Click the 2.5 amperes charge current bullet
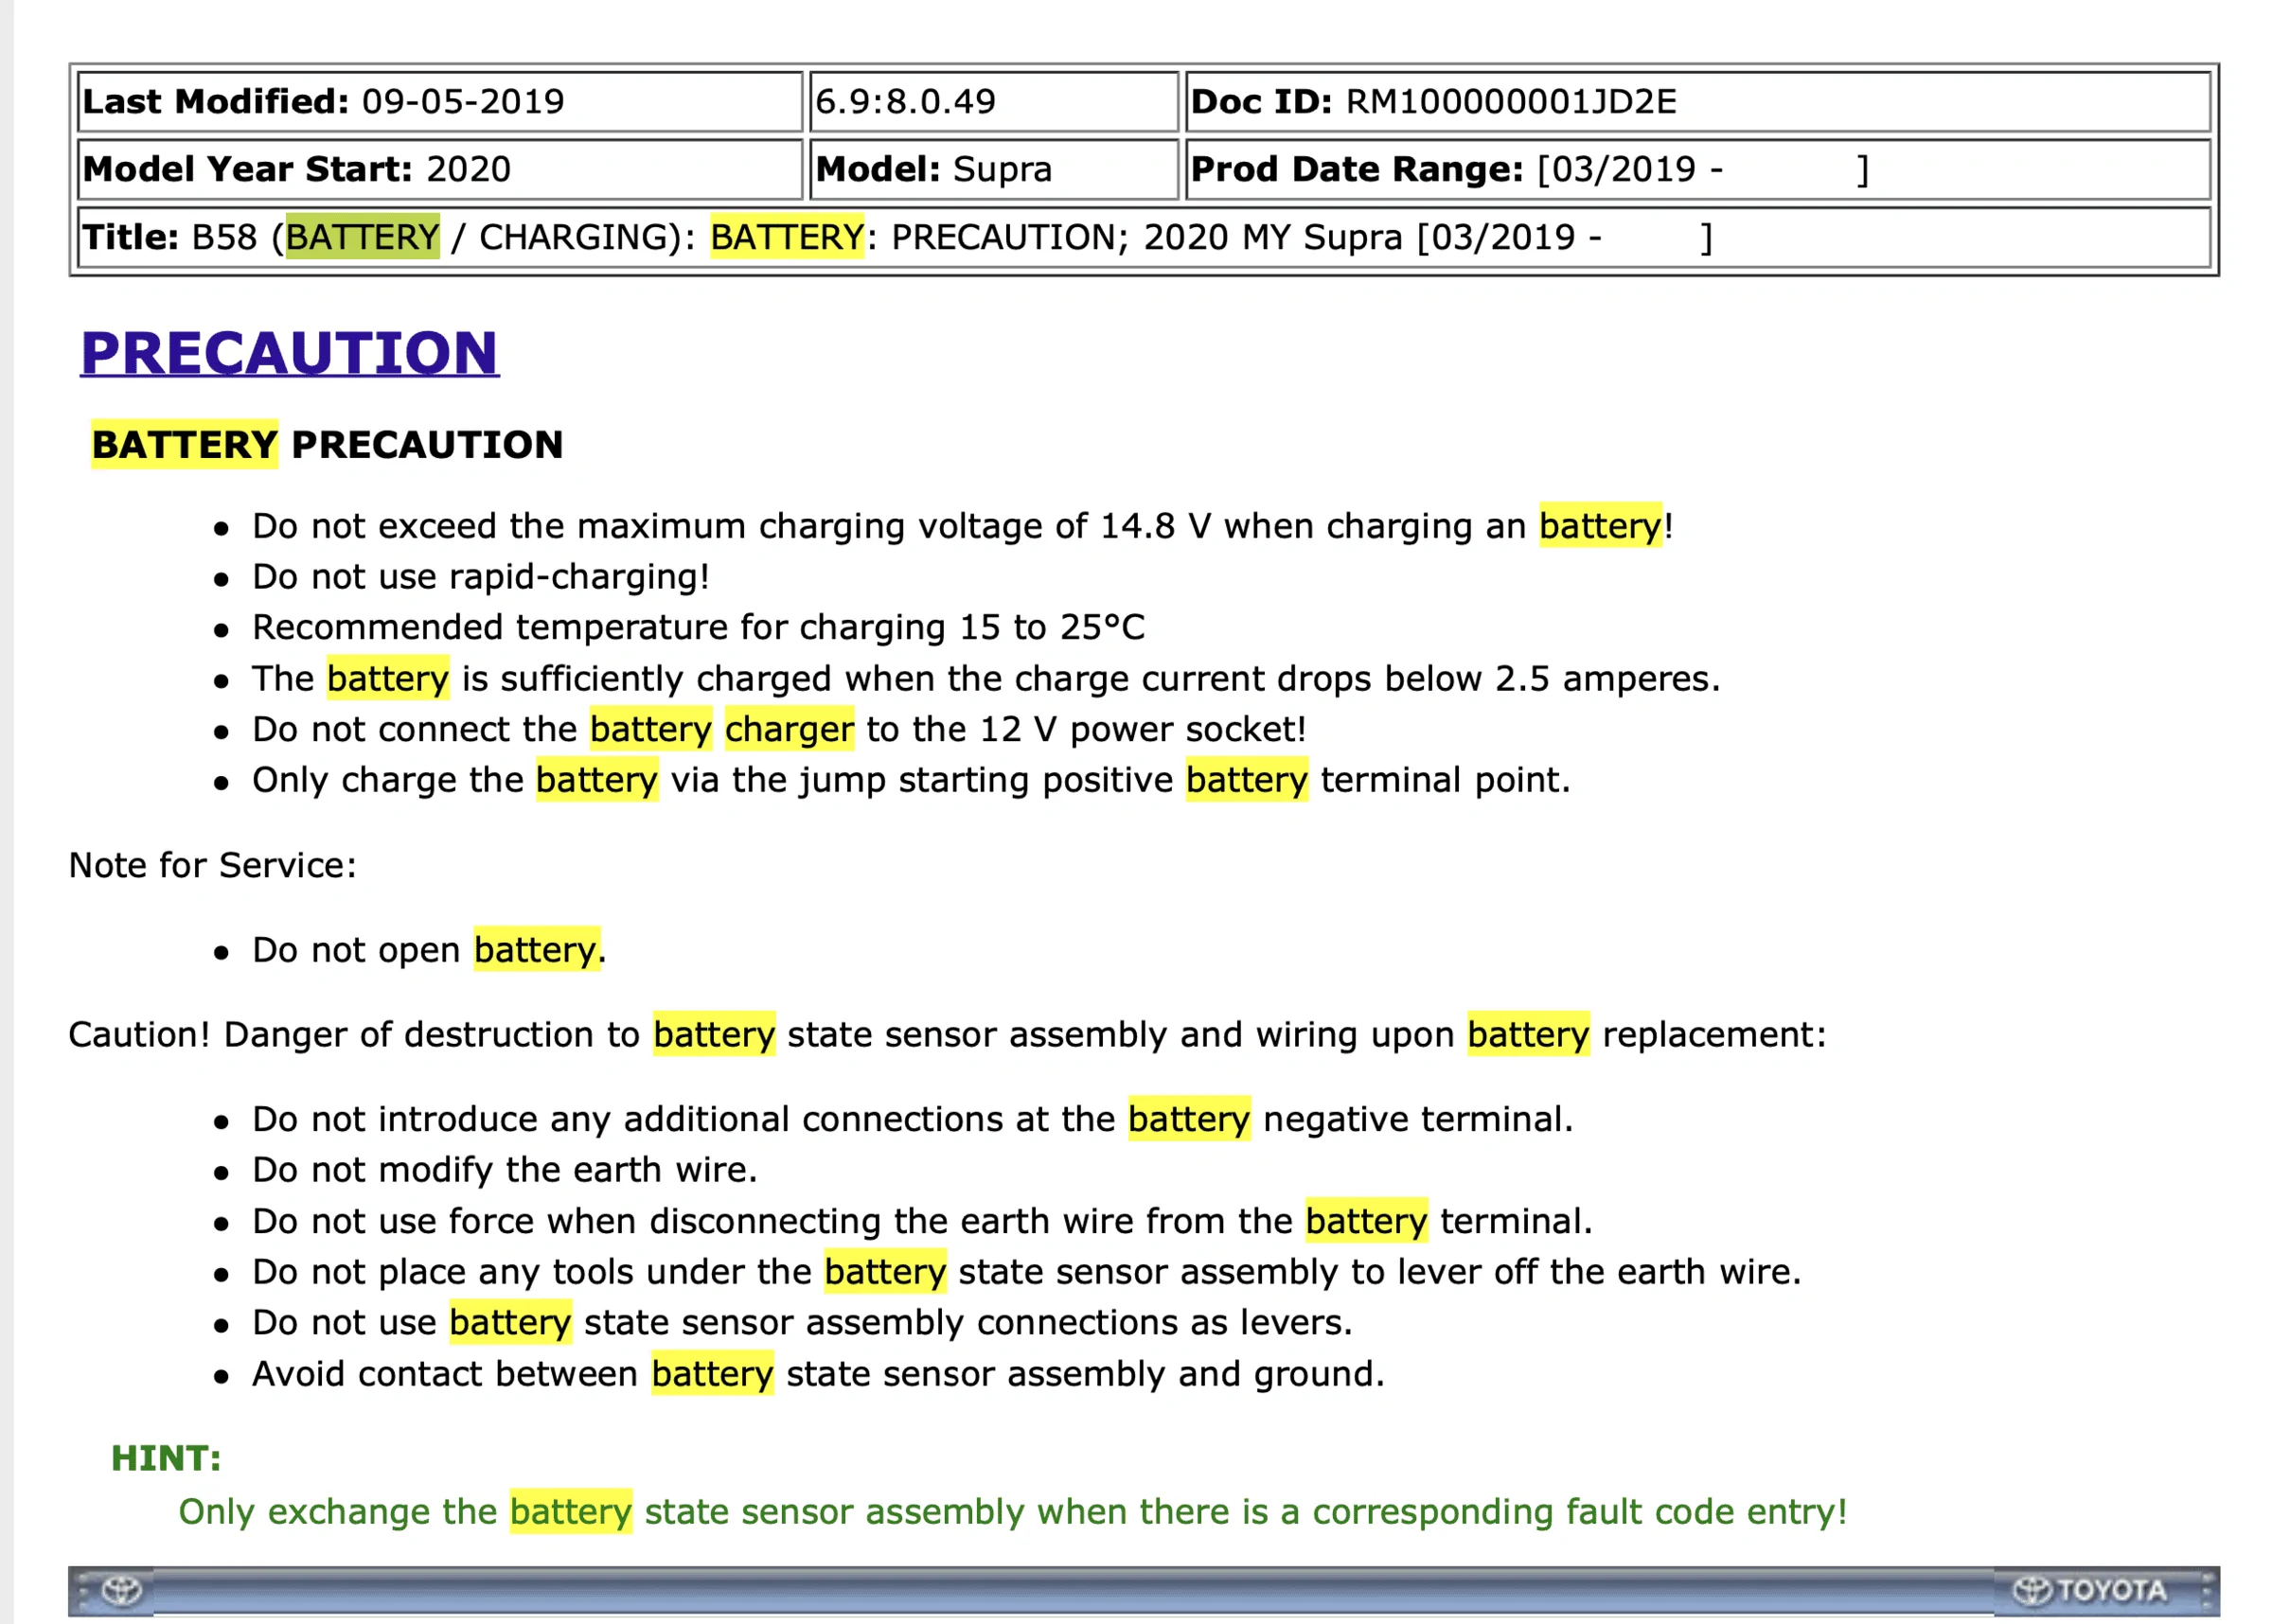 (986, 679)
